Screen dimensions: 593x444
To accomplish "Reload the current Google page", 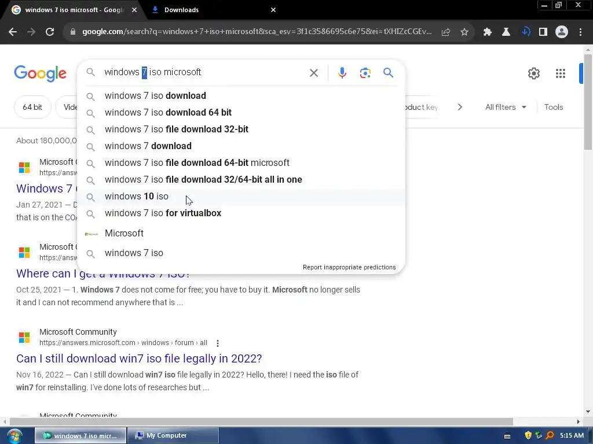I will pyautogui.click(x=50, y=32).
